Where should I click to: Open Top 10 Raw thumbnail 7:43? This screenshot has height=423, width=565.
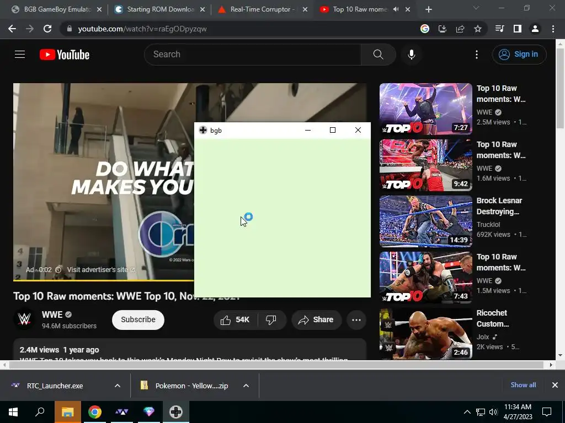click(x=425, y=278)
